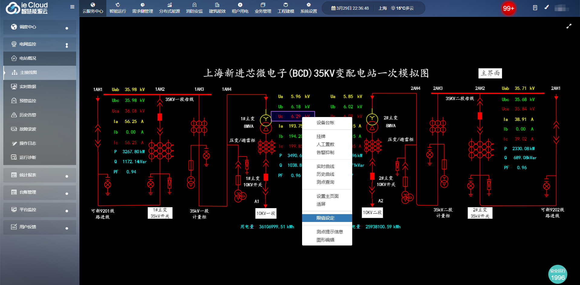The height and width of the screenshot is (285, 580).
Task: Open 建筑能效 navigation tab
Action: (217, 8)
